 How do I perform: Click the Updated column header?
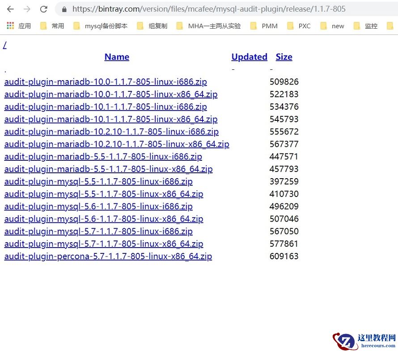(x=249, y=56)
